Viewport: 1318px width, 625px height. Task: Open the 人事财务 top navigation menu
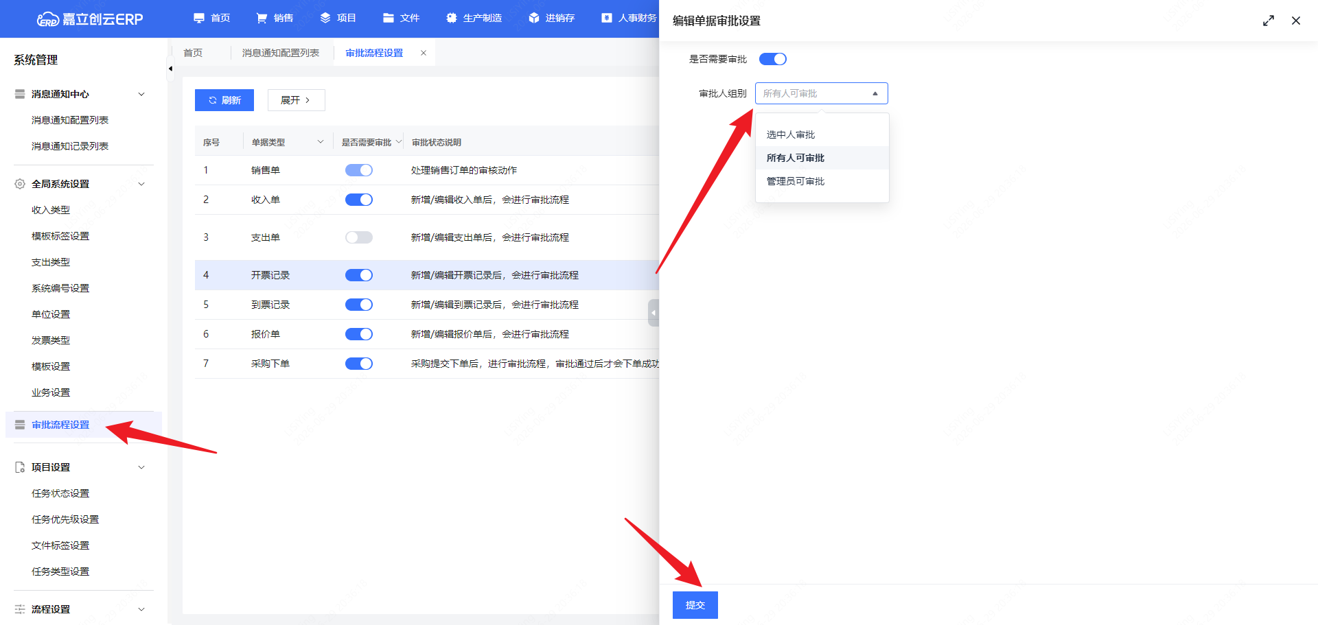[629, 18]
